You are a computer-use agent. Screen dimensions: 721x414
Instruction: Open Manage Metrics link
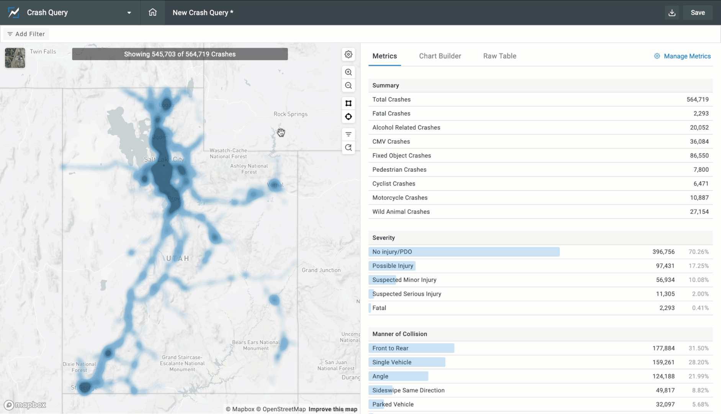click(682, 56)
